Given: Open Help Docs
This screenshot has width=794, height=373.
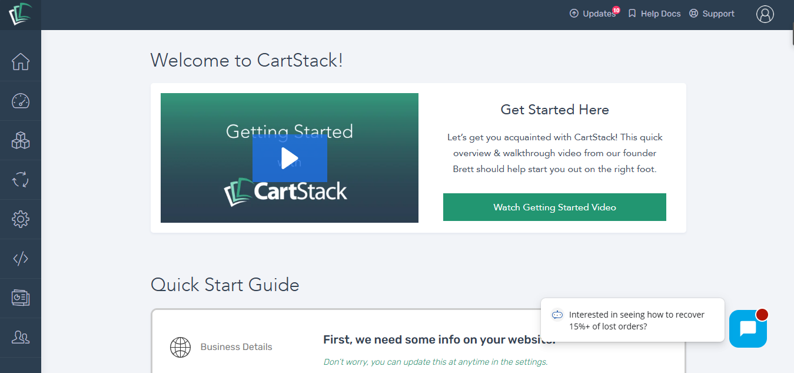Looking at the screenshot, I should click(654, 14).
